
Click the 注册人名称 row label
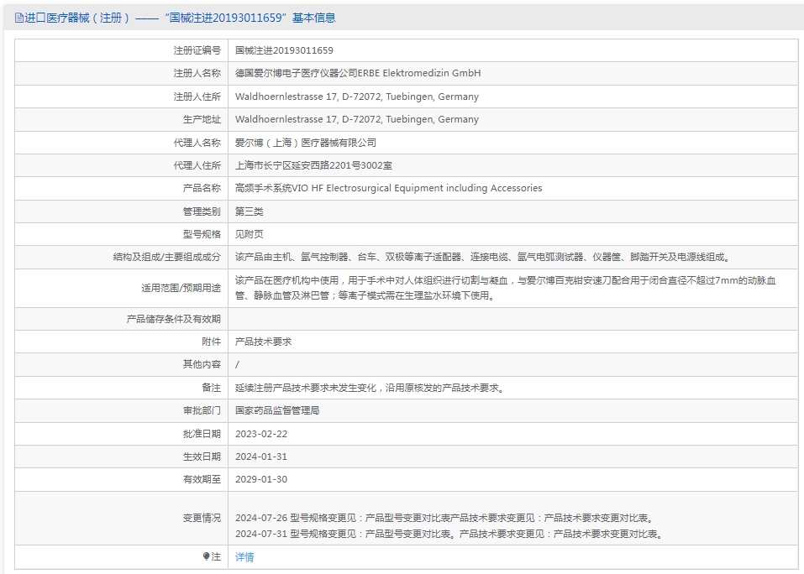[197, 73]
